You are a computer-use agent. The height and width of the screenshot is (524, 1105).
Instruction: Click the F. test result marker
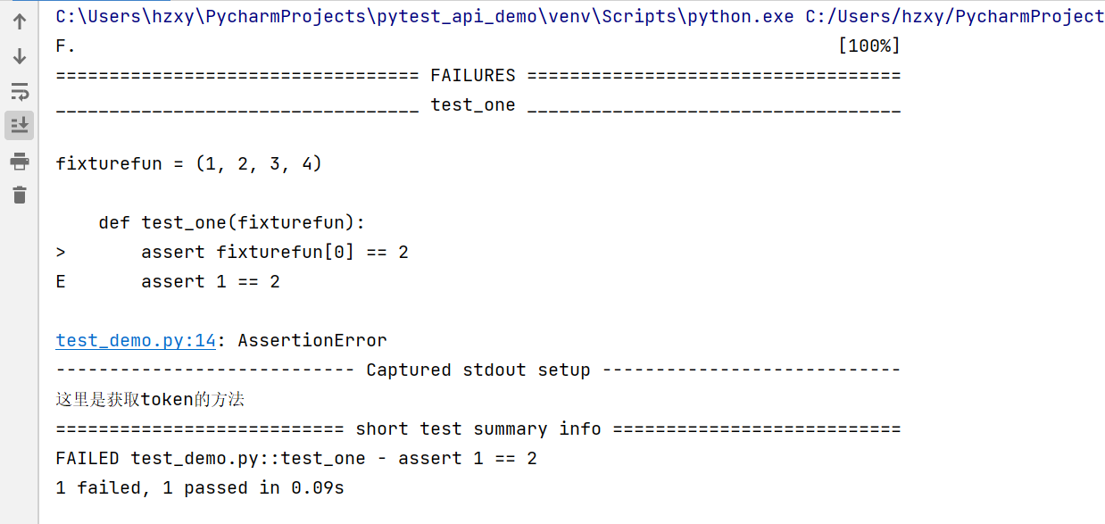pos(62,46)
